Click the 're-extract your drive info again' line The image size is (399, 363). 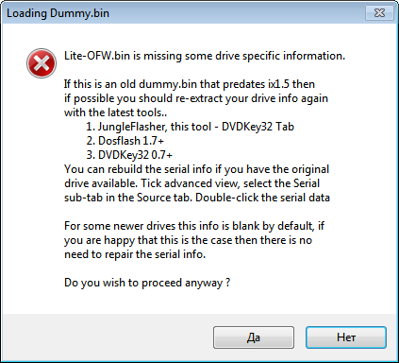pos(196,98)
